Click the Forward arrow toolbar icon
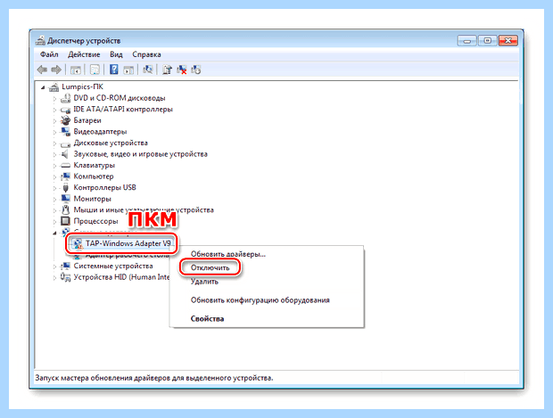This screenshot has width=553, height=418. [56, 70]
